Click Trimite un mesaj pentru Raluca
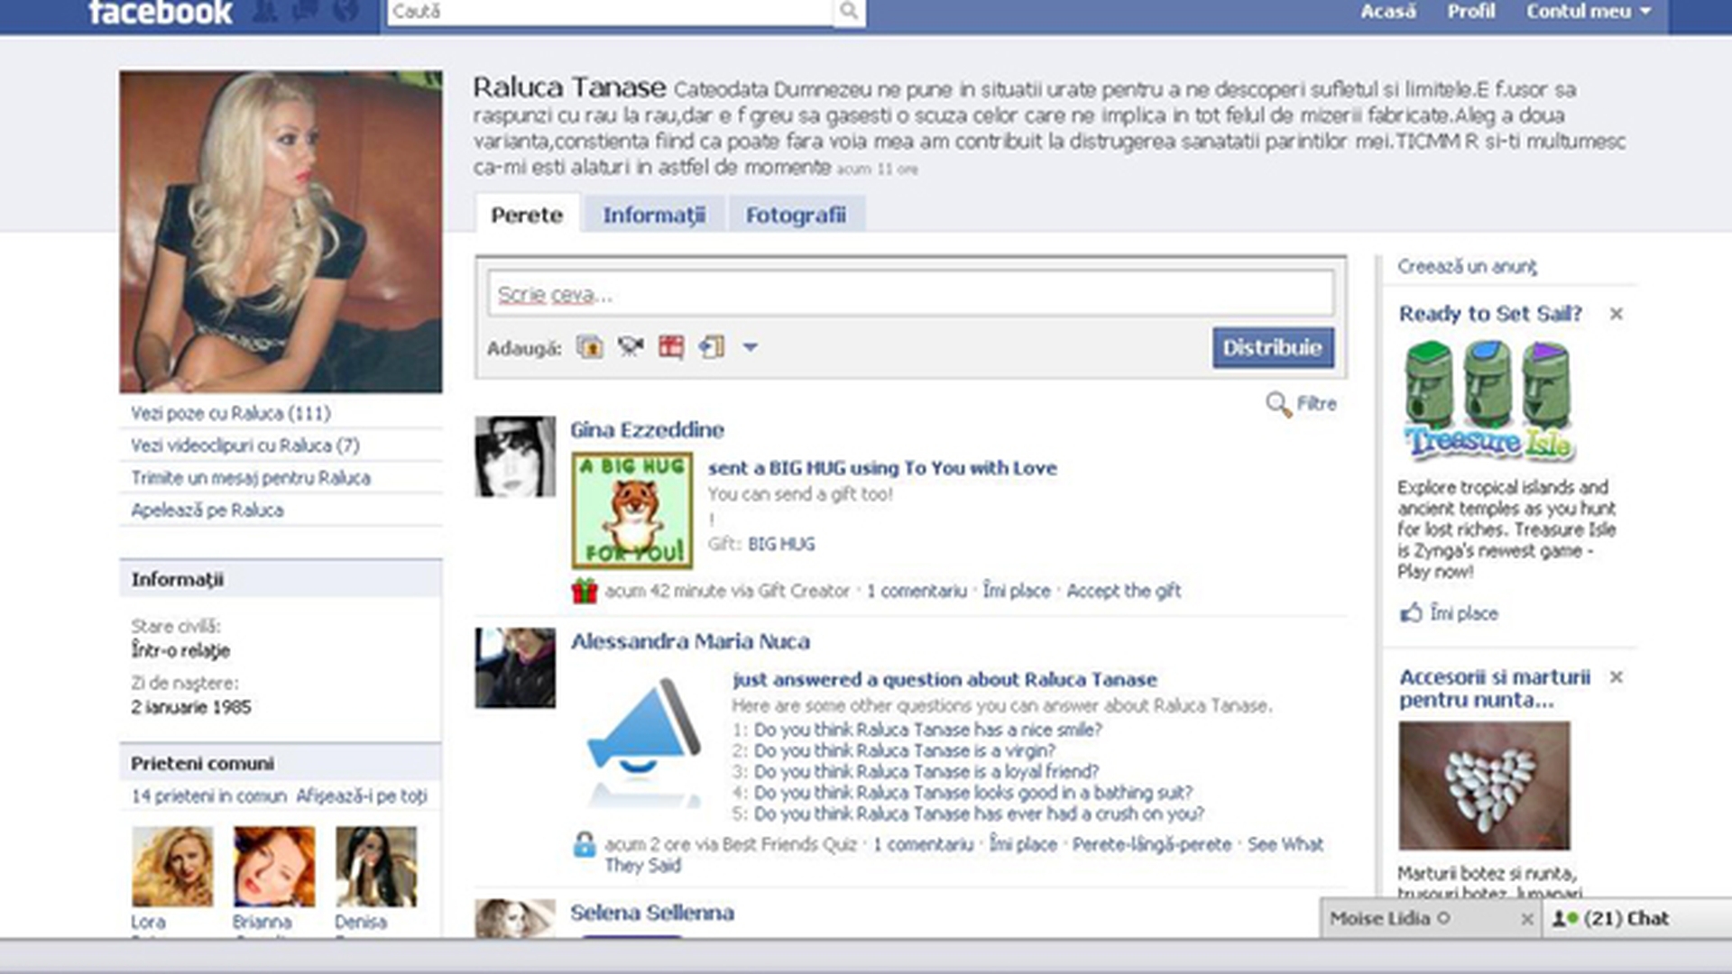The width and height of the screenshot is (1732, 974). click(251, 478)
